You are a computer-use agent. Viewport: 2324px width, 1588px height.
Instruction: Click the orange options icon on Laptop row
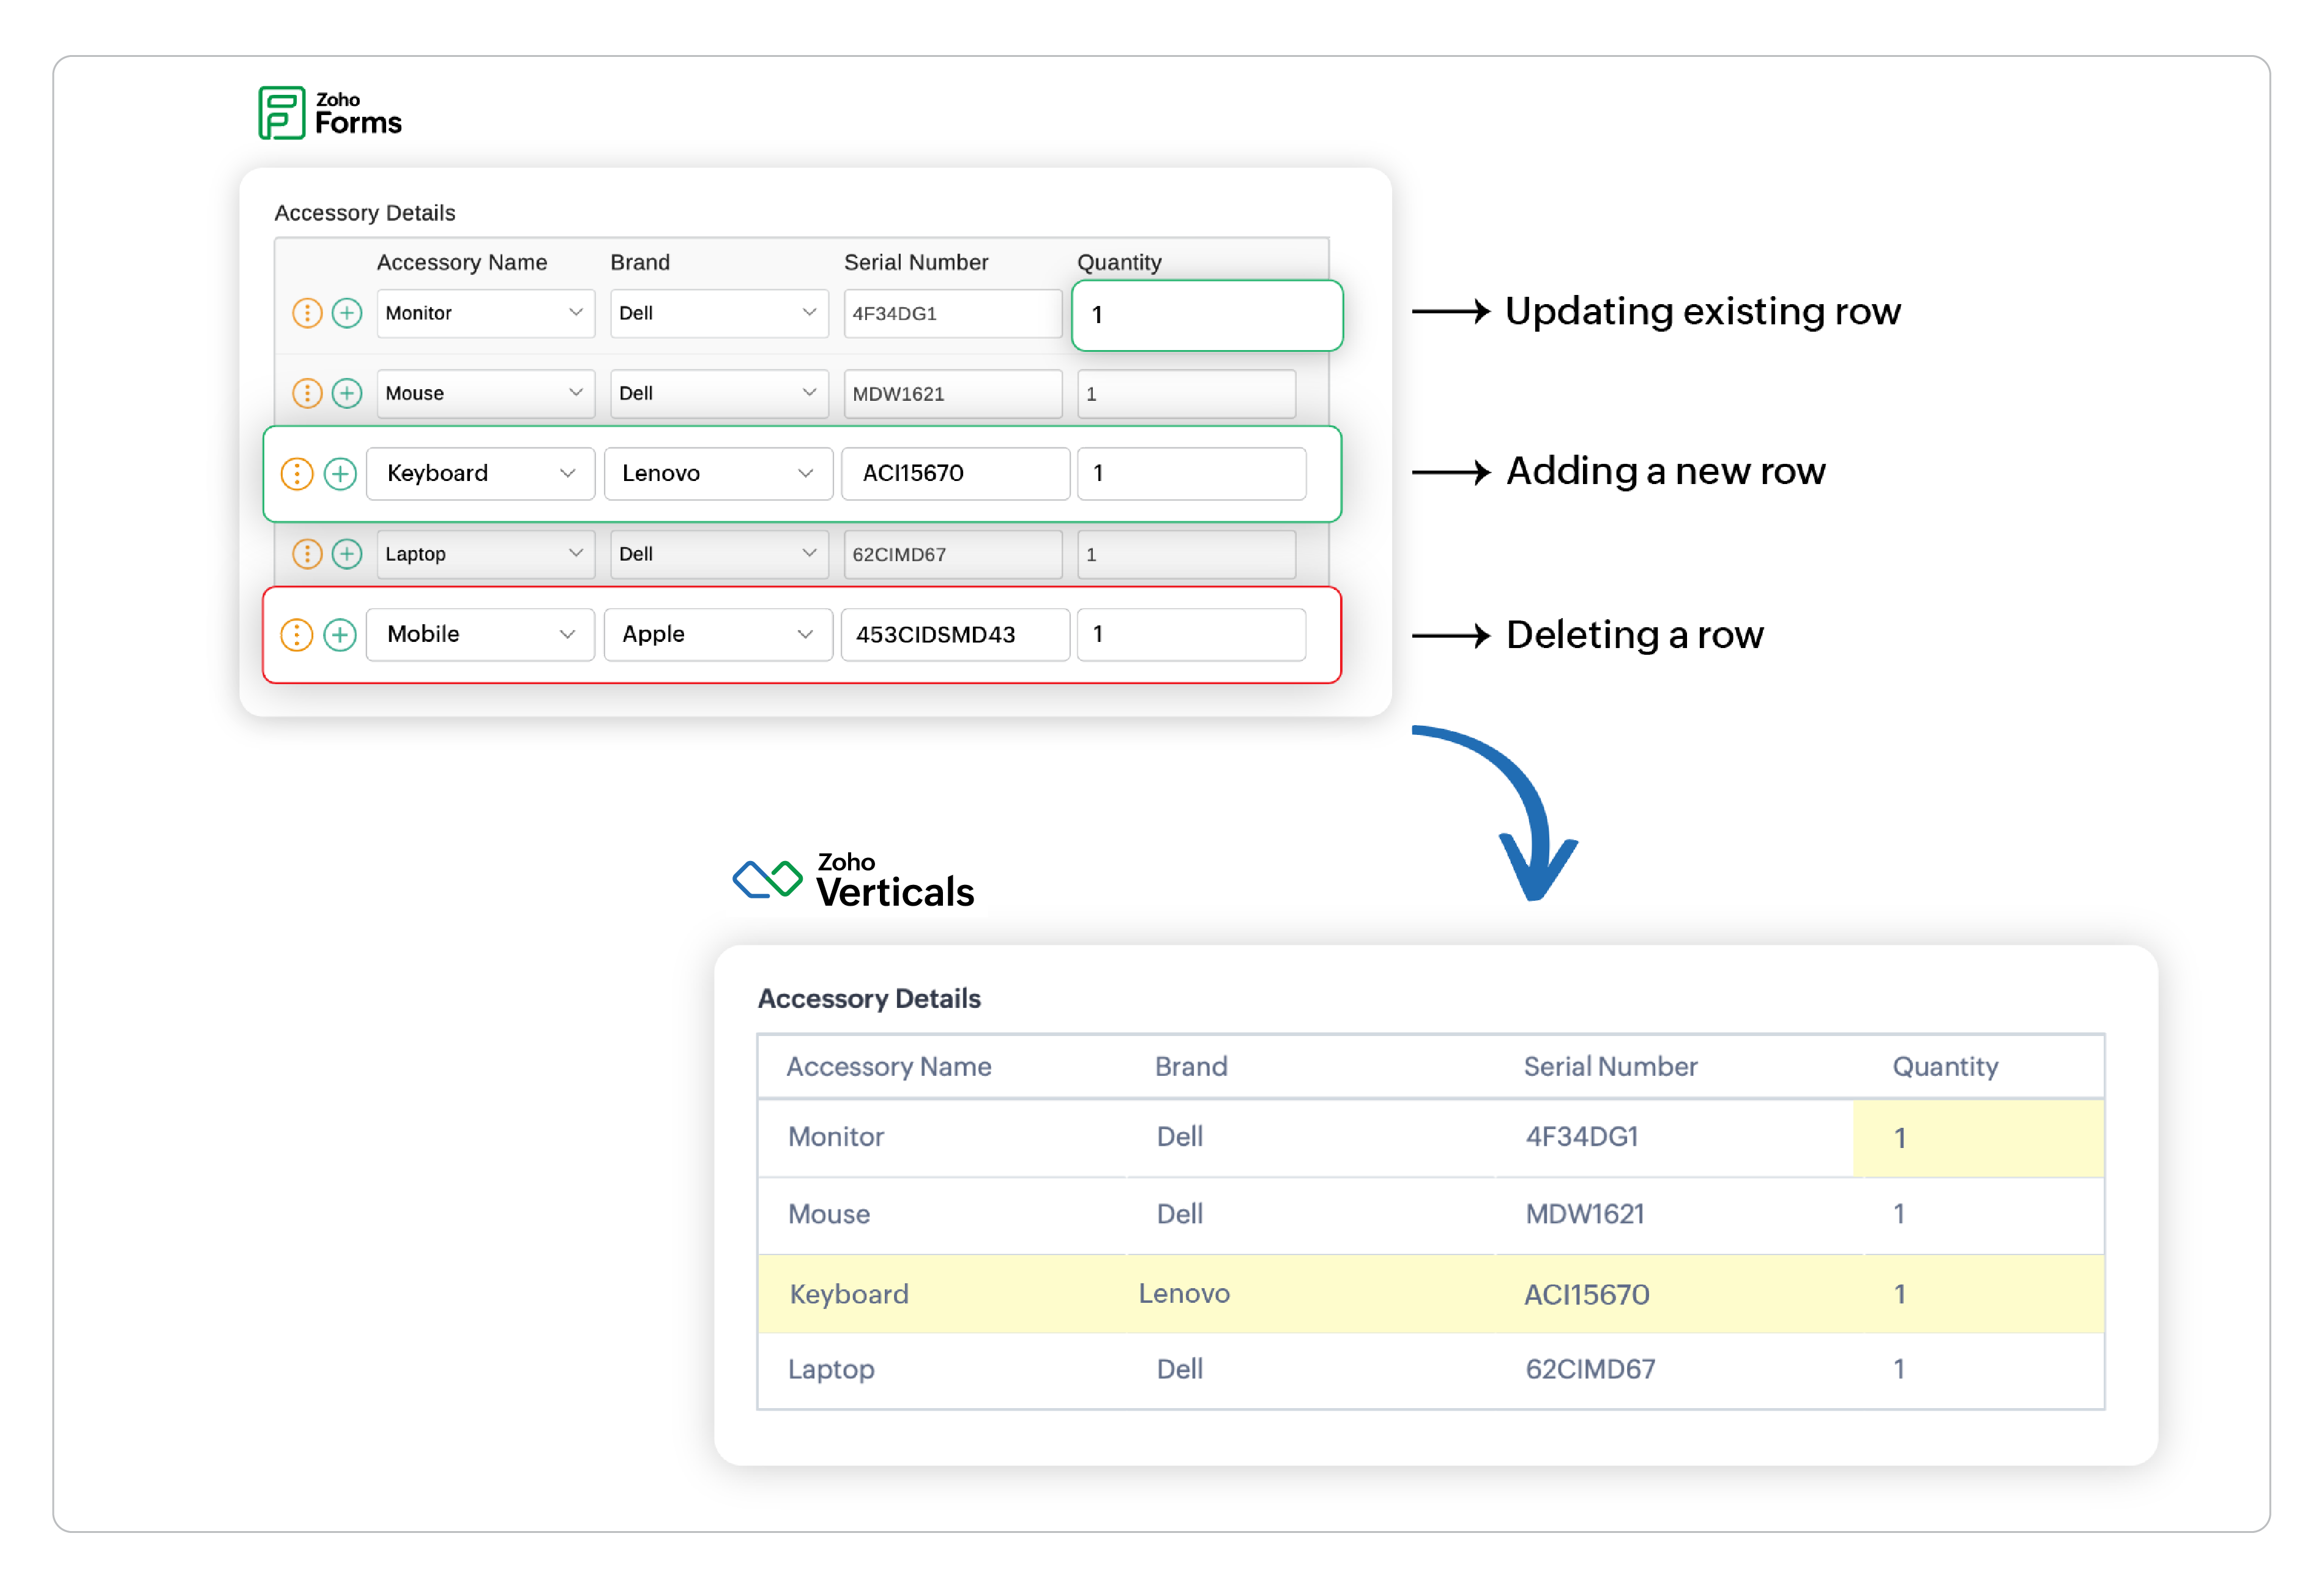click(x=307, y=554)
